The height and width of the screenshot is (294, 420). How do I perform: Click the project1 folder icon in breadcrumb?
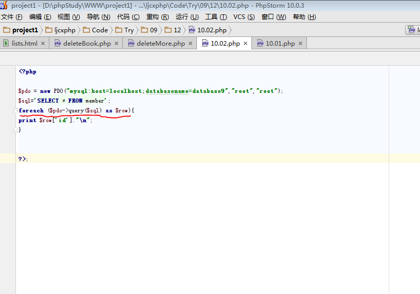pos(7,30)
